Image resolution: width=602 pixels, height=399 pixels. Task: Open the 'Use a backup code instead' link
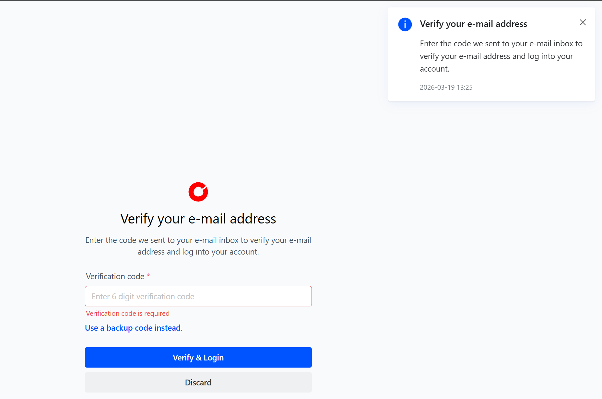(x=134, y=328)
